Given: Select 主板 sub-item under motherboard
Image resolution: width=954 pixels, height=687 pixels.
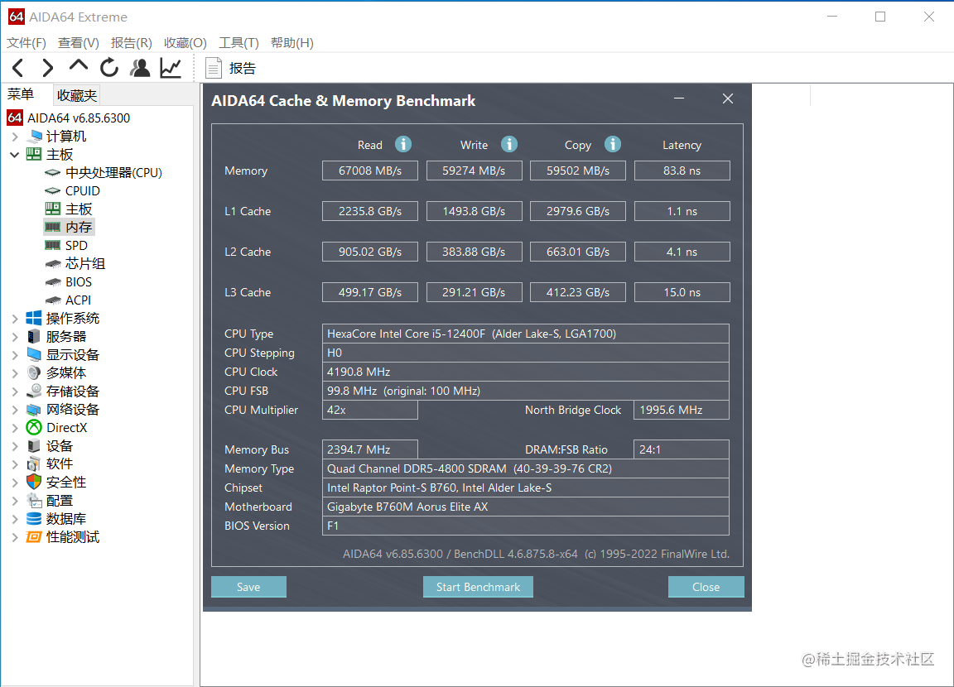Looking at the screenshot, I should pyautogui.click(x=79, y=209).
